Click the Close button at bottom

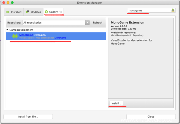click(151, 116)
